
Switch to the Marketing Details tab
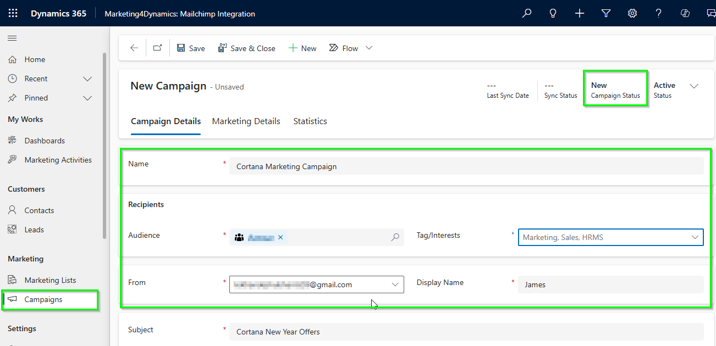coord(246,121)
